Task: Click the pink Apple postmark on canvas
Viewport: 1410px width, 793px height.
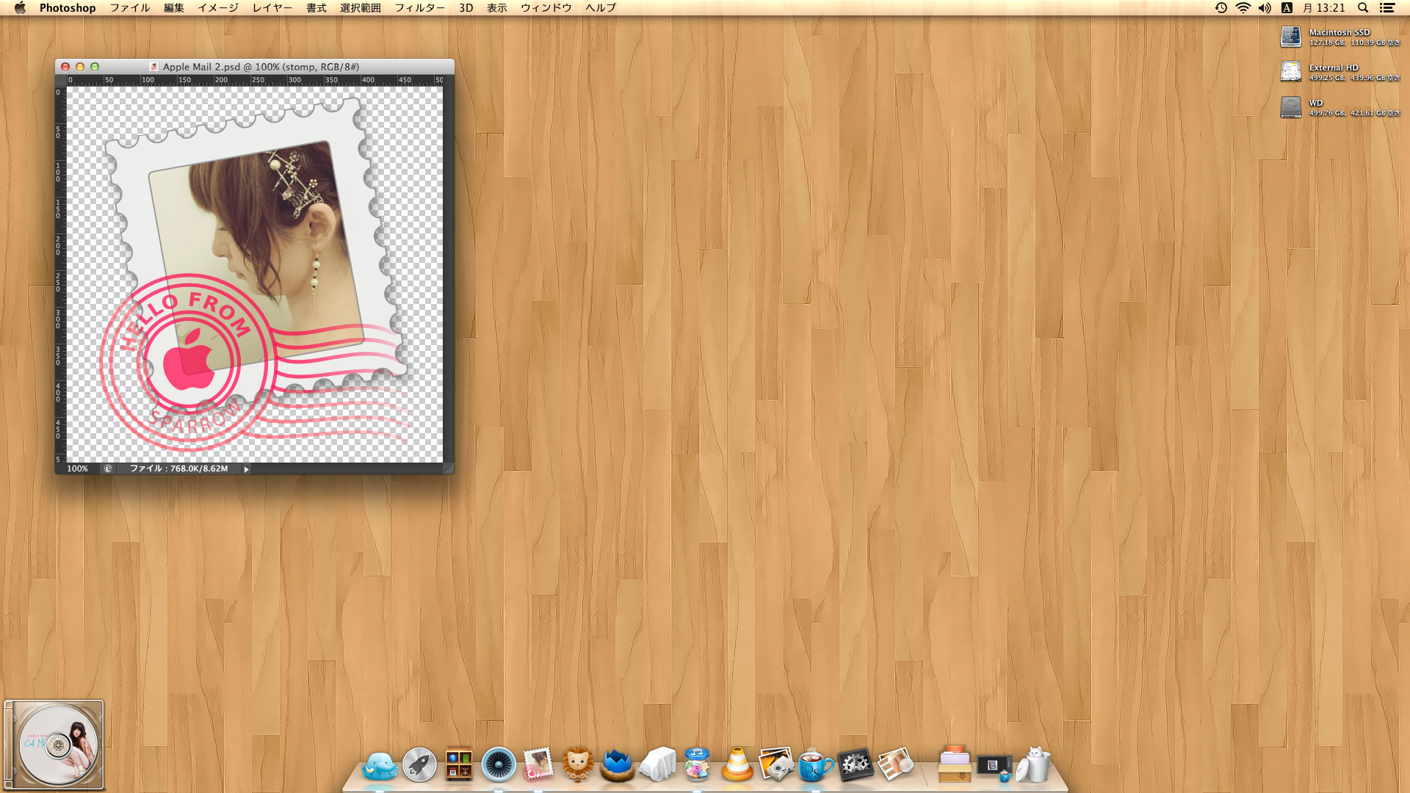Action: 188,362
